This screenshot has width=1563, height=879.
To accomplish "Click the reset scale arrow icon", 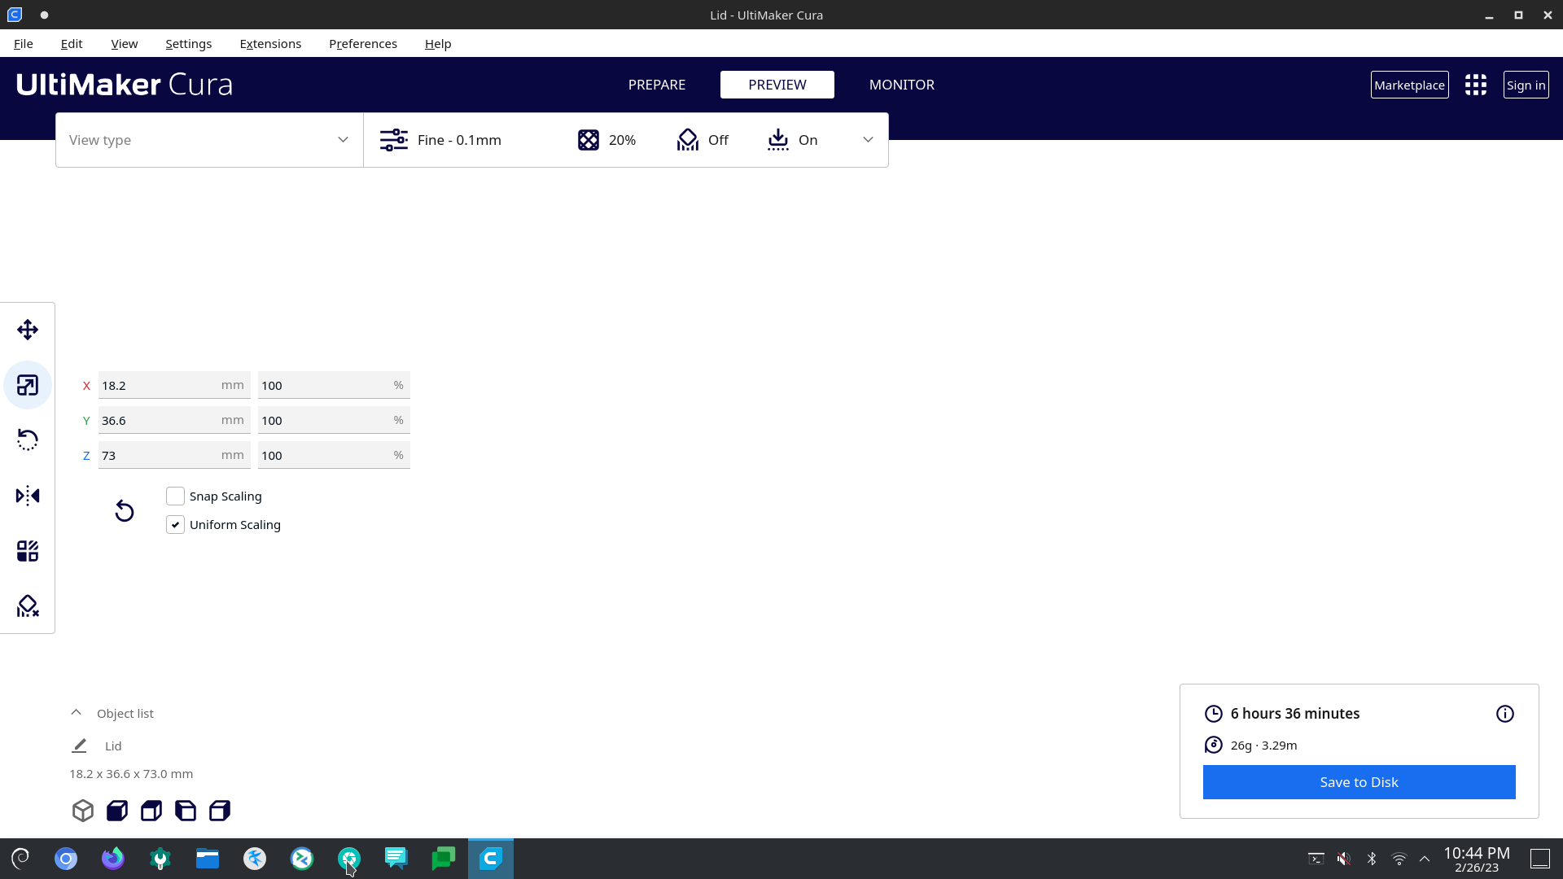I will tap(124, 511).
